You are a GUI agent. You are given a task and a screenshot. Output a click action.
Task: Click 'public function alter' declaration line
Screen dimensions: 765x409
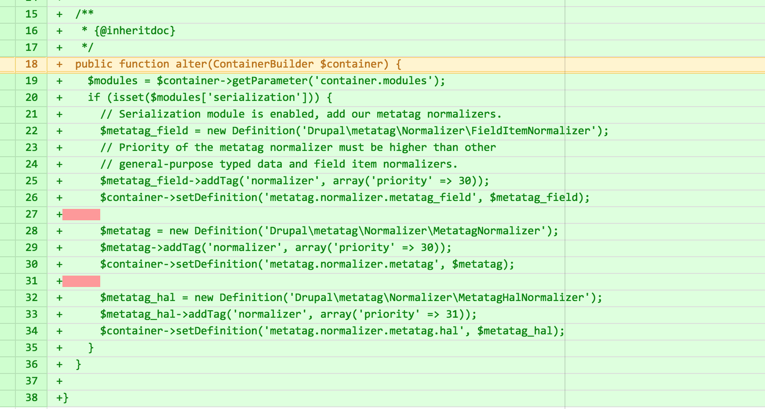238,64
